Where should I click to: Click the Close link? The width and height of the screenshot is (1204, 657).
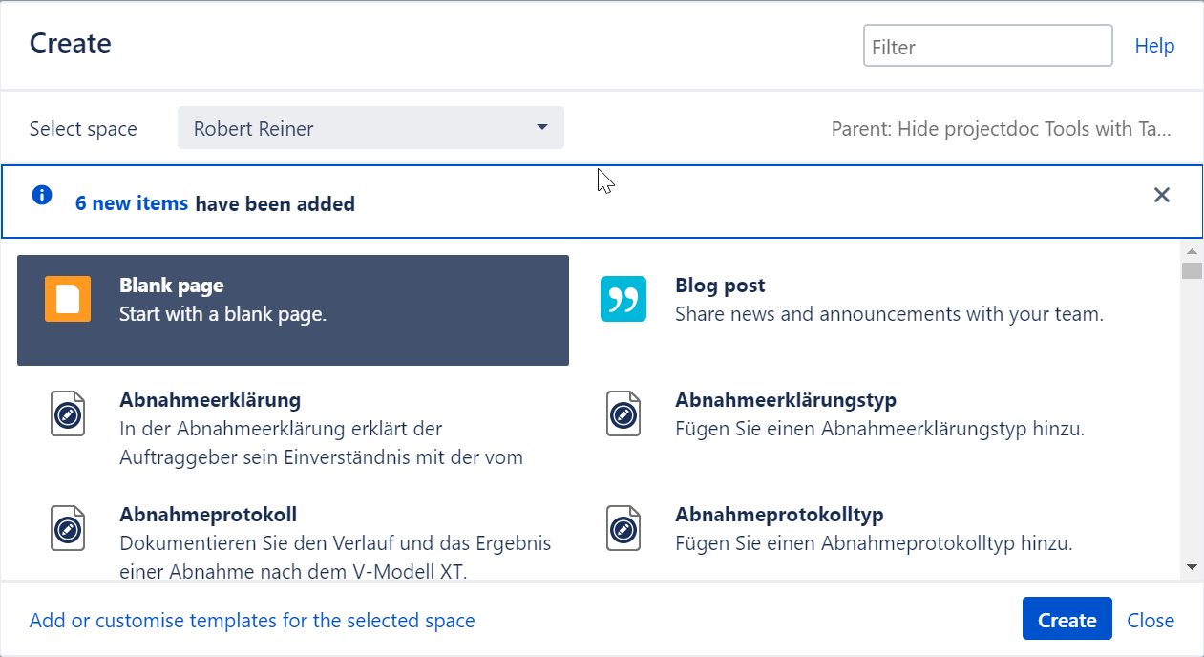(1150, 620)
